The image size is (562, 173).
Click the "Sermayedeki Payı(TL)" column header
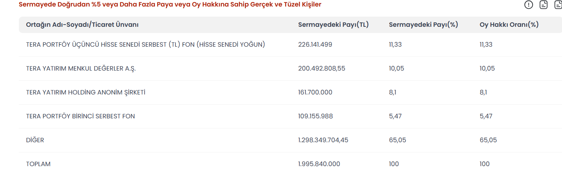[x=333, y=25]
